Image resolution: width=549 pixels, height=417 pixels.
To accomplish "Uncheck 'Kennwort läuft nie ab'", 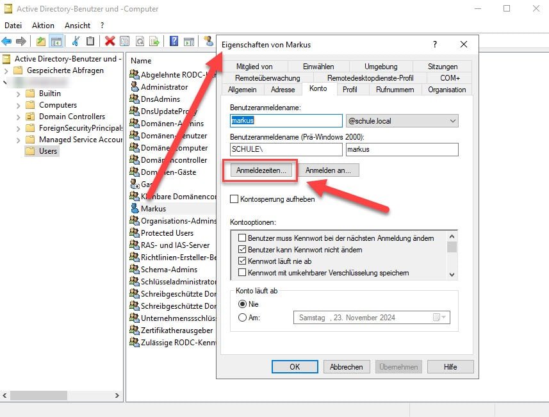I will pos(241,260).
